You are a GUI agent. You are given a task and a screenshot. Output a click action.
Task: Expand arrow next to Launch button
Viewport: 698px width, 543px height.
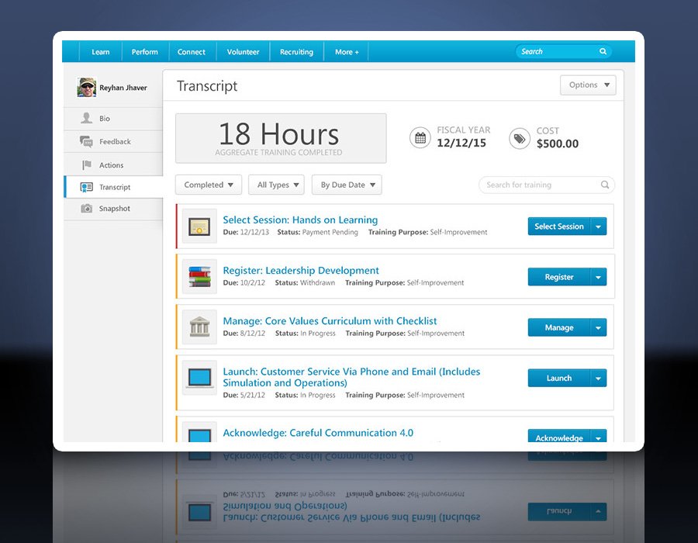click(x=598, y=379)
